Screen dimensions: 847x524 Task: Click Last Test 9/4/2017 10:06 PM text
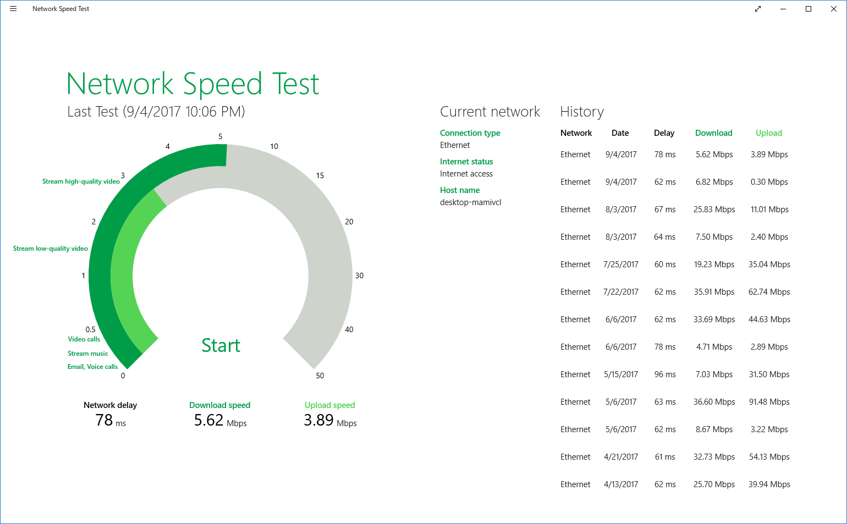(156, 112)
